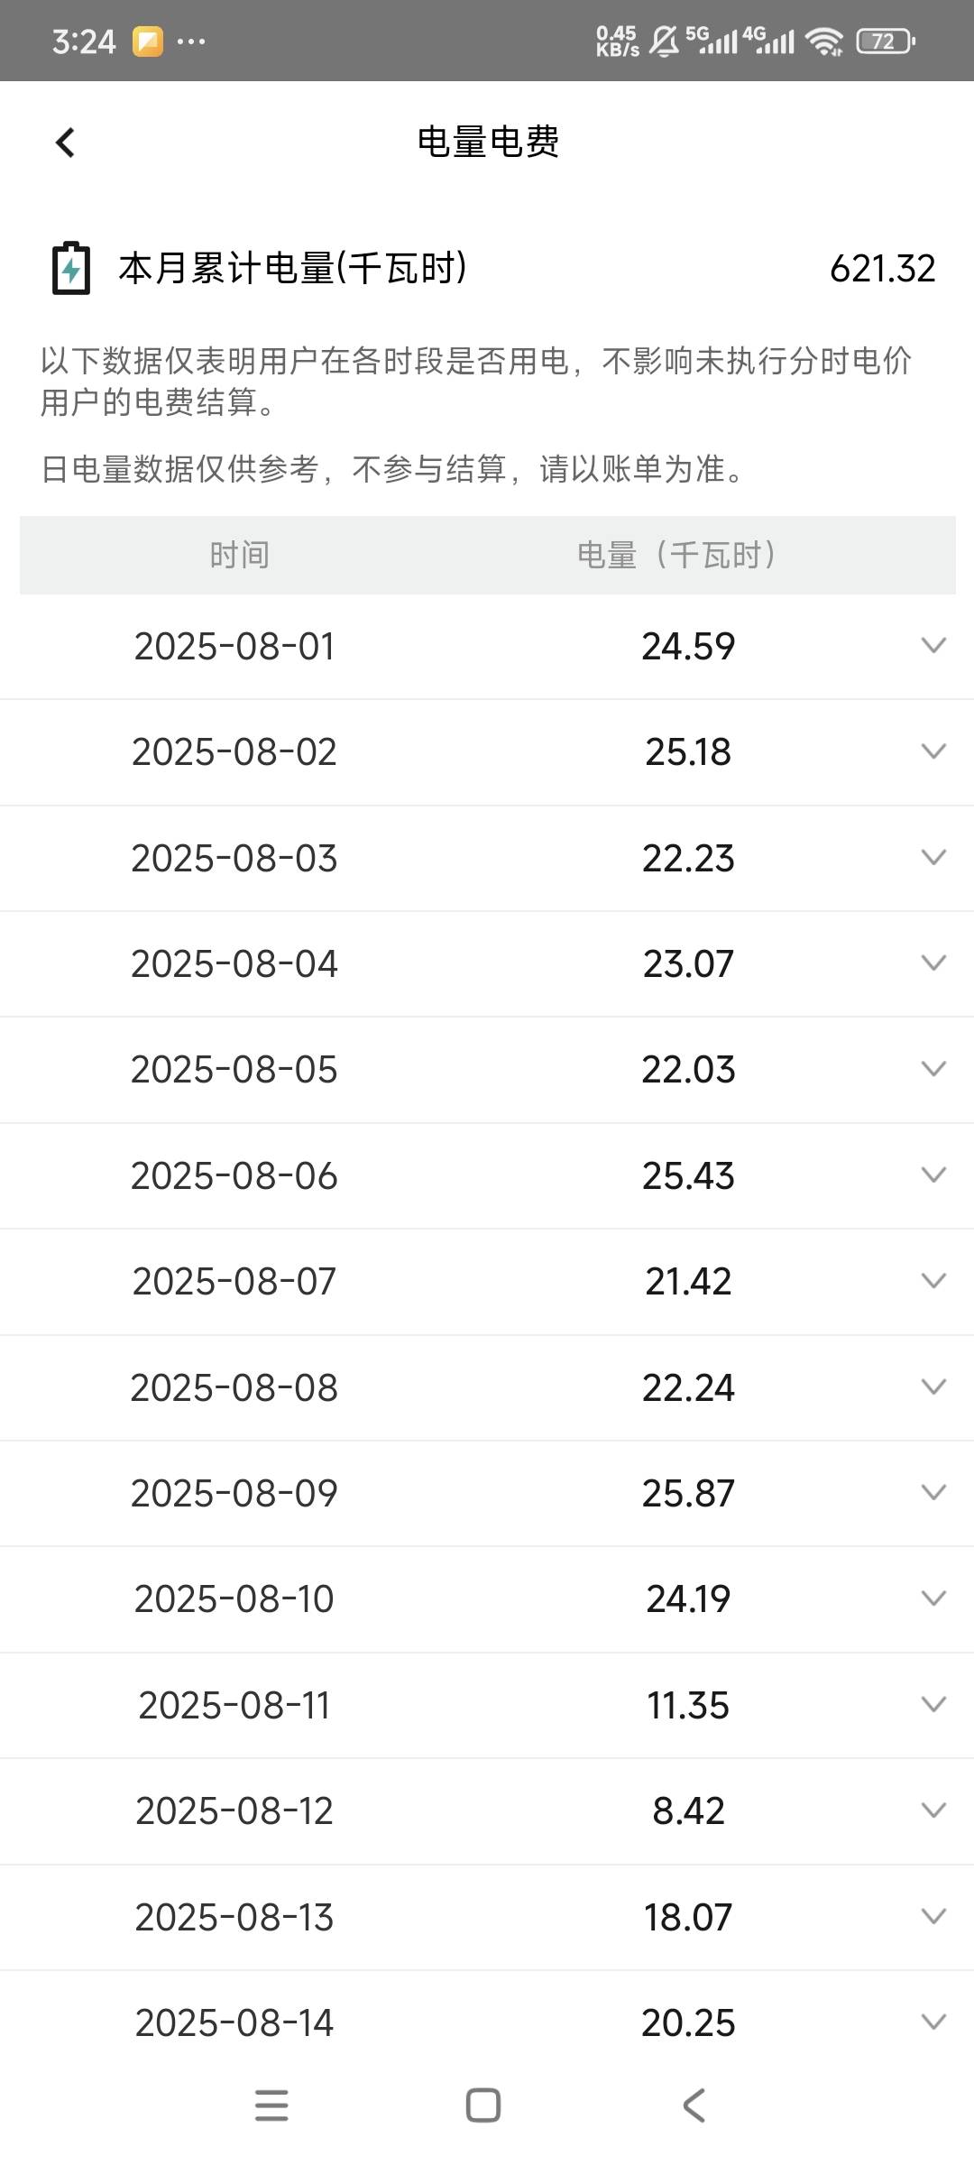Tap the monthly total 621.32 value
The width and height of the screenshot is (974, 2165).
(x=882, y=268)
